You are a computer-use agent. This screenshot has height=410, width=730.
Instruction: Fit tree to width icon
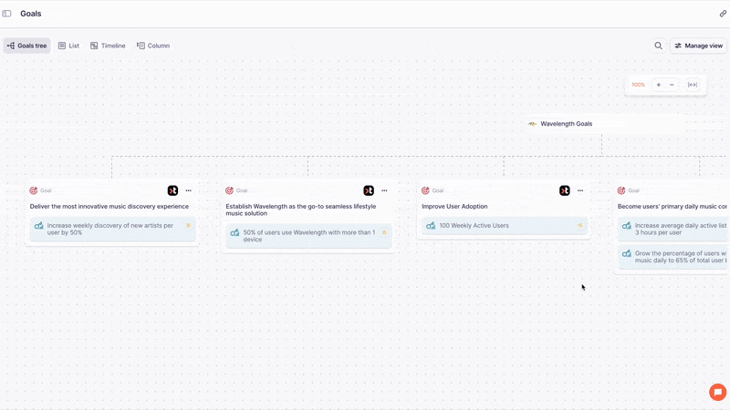pyautogui.click(x=693, y=85)
